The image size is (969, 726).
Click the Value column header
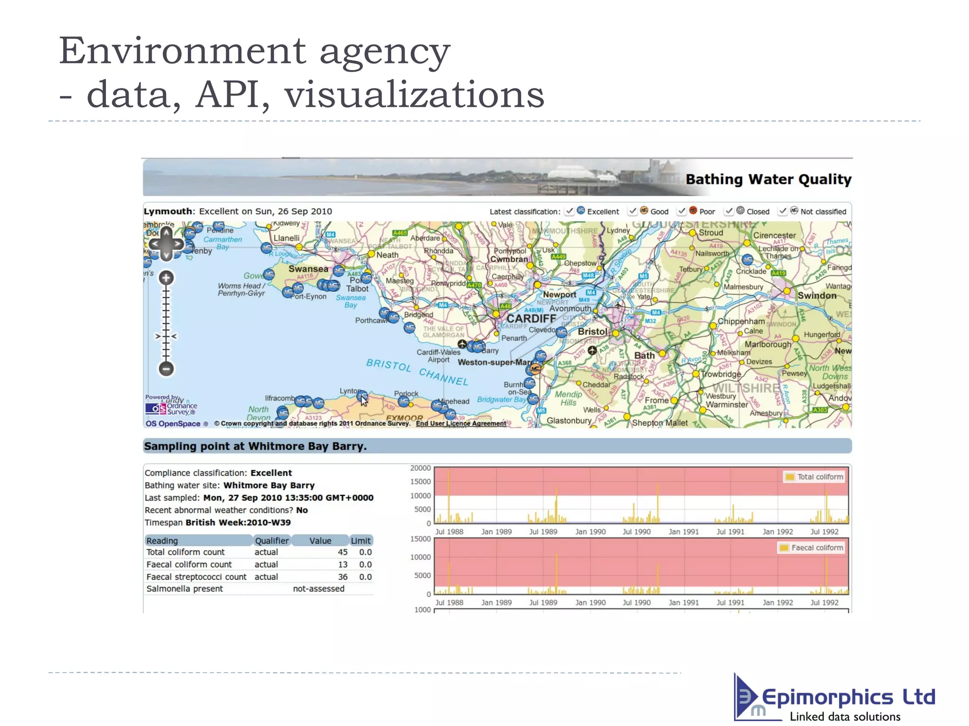pyautogui.click(x=320, y=541)
